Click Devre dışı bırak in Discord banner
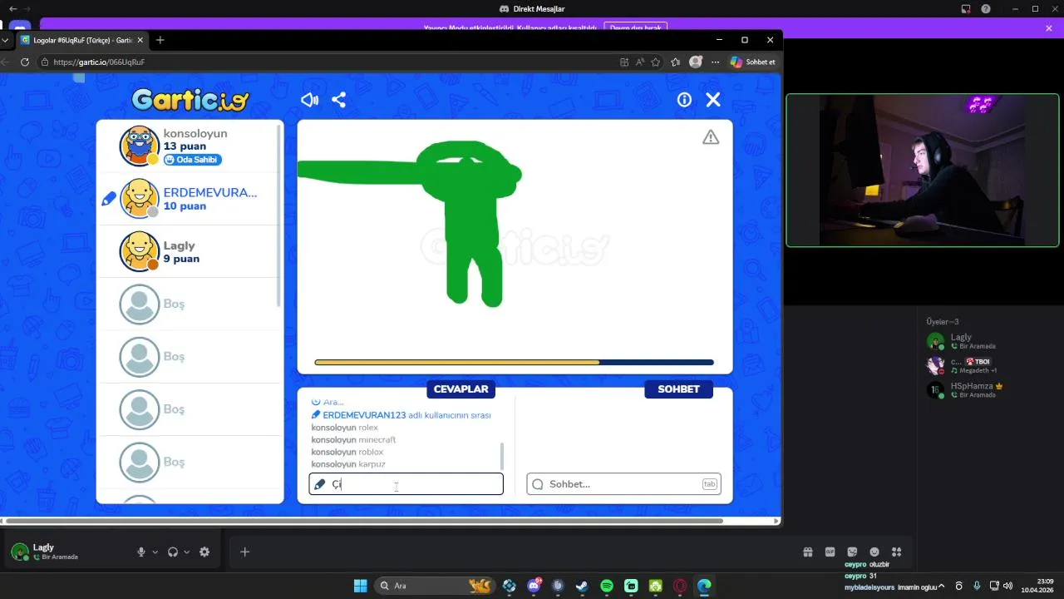 636,27
